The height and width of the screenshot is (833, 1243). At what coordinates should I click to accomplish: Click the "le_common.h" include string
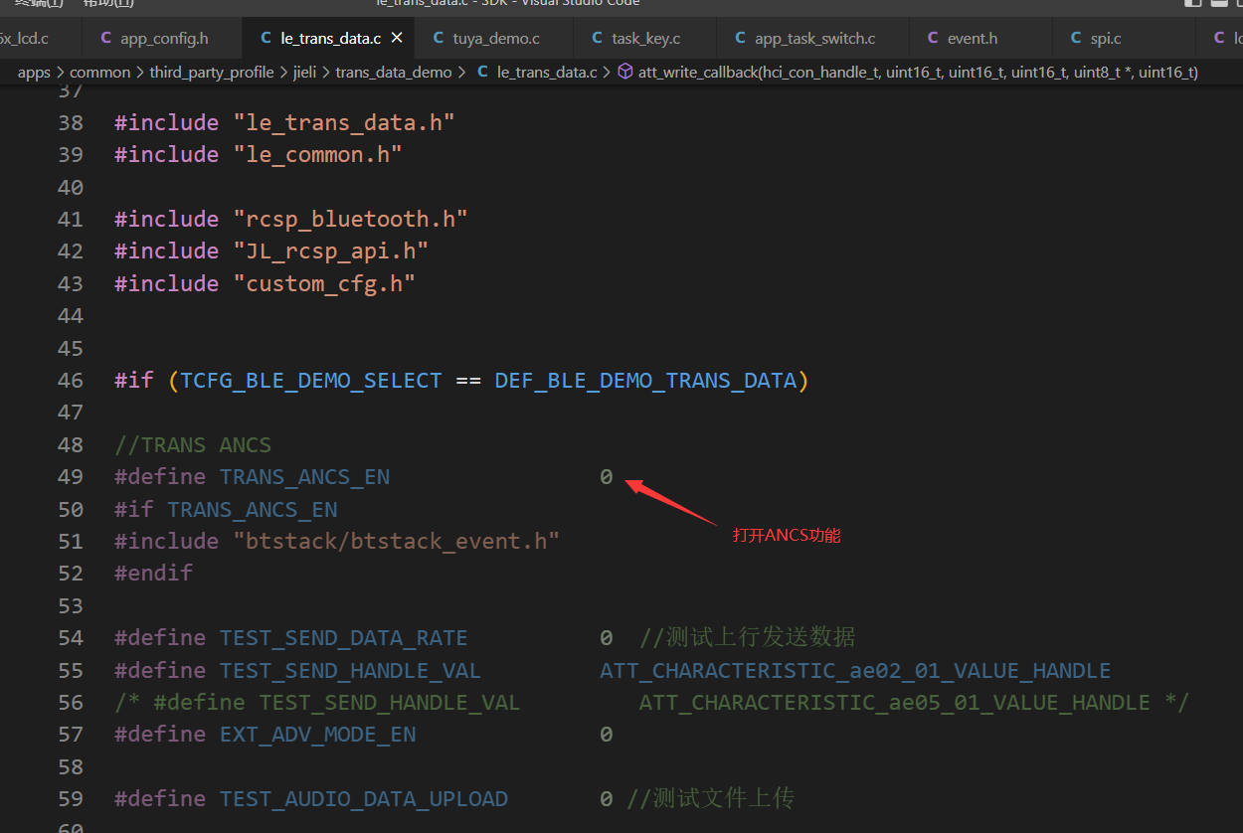[317, 154]
